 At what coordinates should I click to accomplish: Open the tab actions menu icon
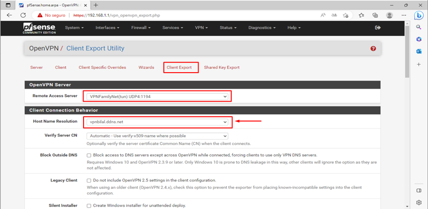click(8, 5)
